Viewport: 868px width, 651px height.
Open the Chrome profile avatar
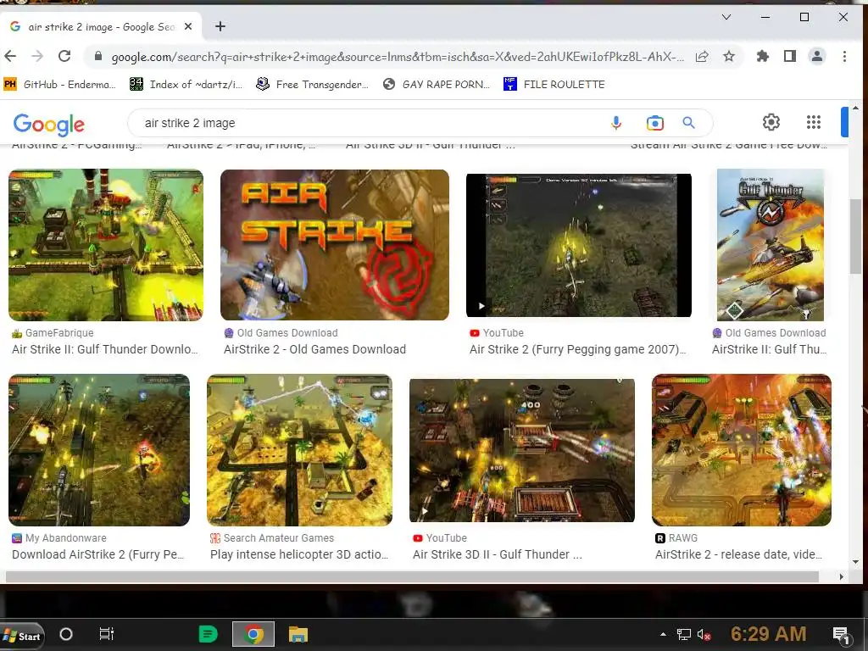817,56
